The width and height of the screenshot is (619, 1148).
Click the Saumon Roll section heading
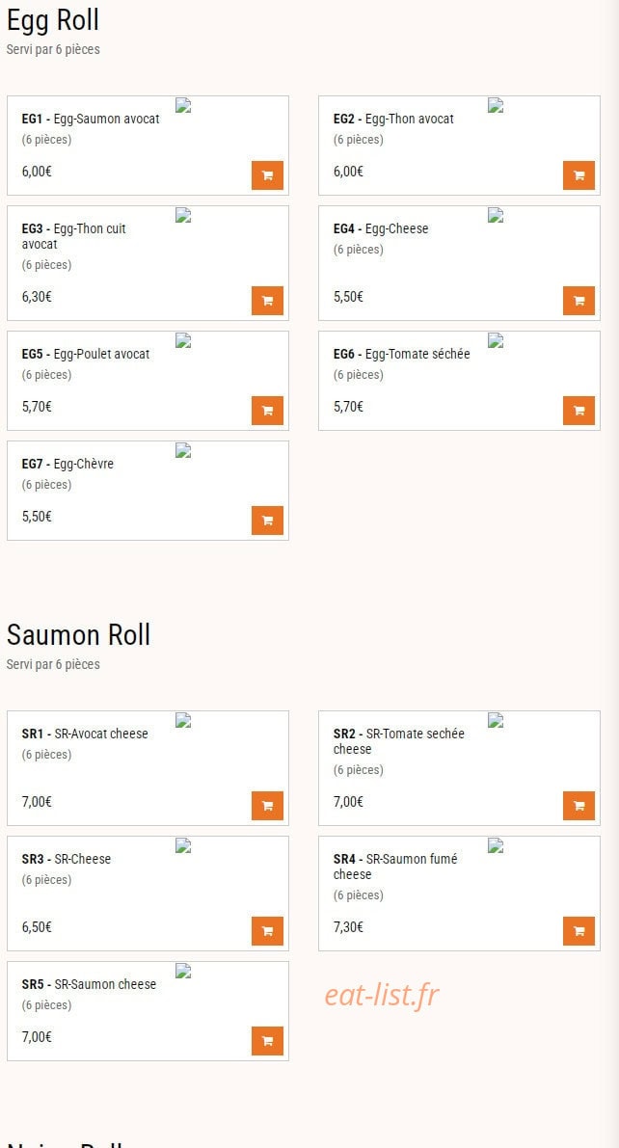coord(78,634)
